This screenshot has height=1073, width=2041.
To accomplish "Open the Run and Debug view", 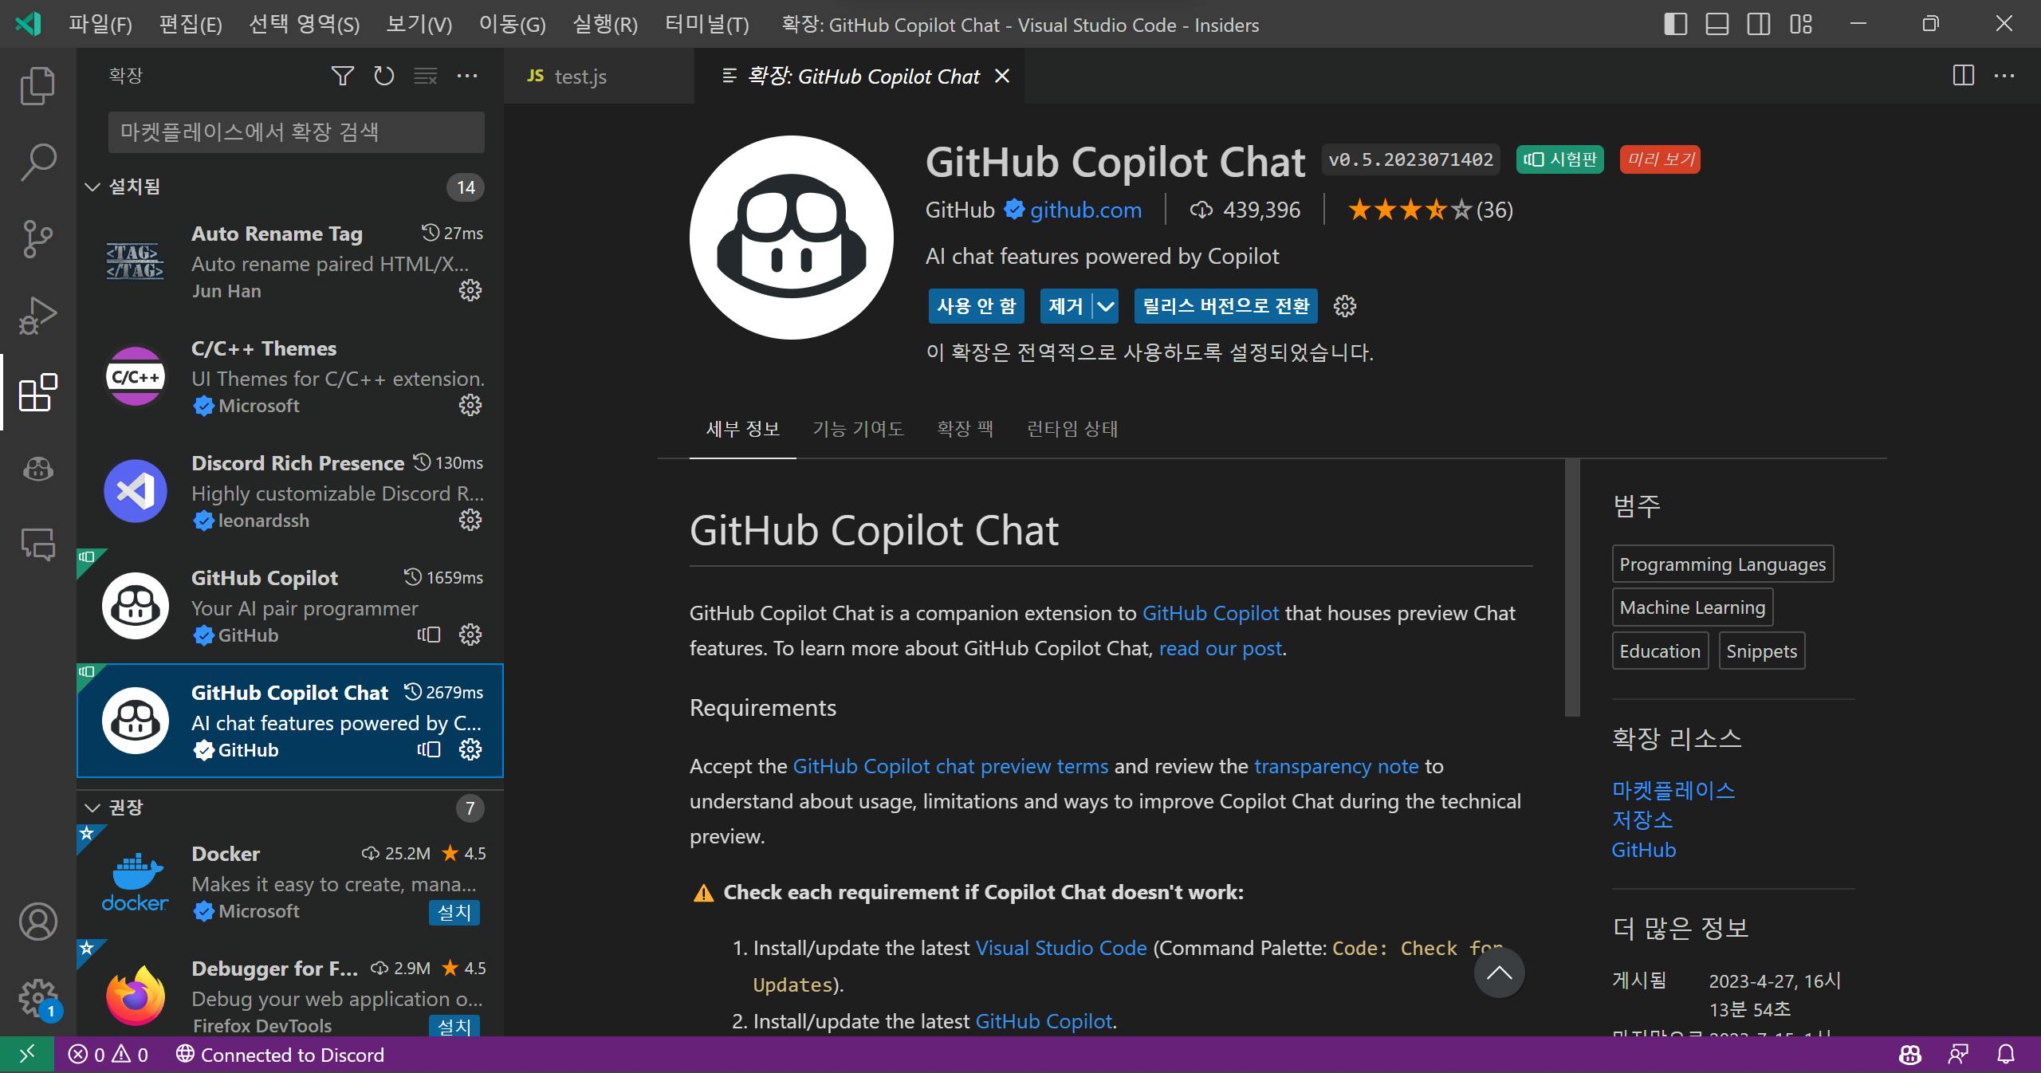I will (37, 316).
